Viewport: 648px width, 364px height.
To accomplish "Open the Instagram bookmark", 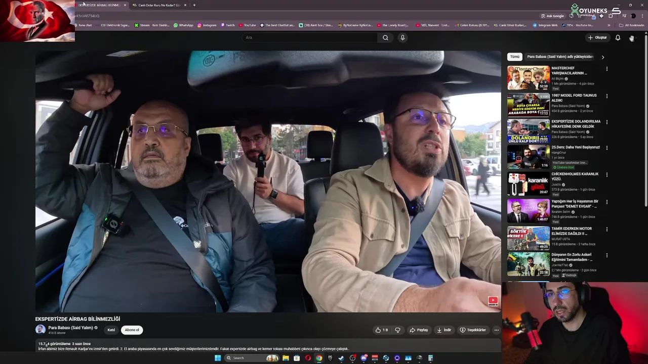I will pyautogui.click(x=207, y=25).
